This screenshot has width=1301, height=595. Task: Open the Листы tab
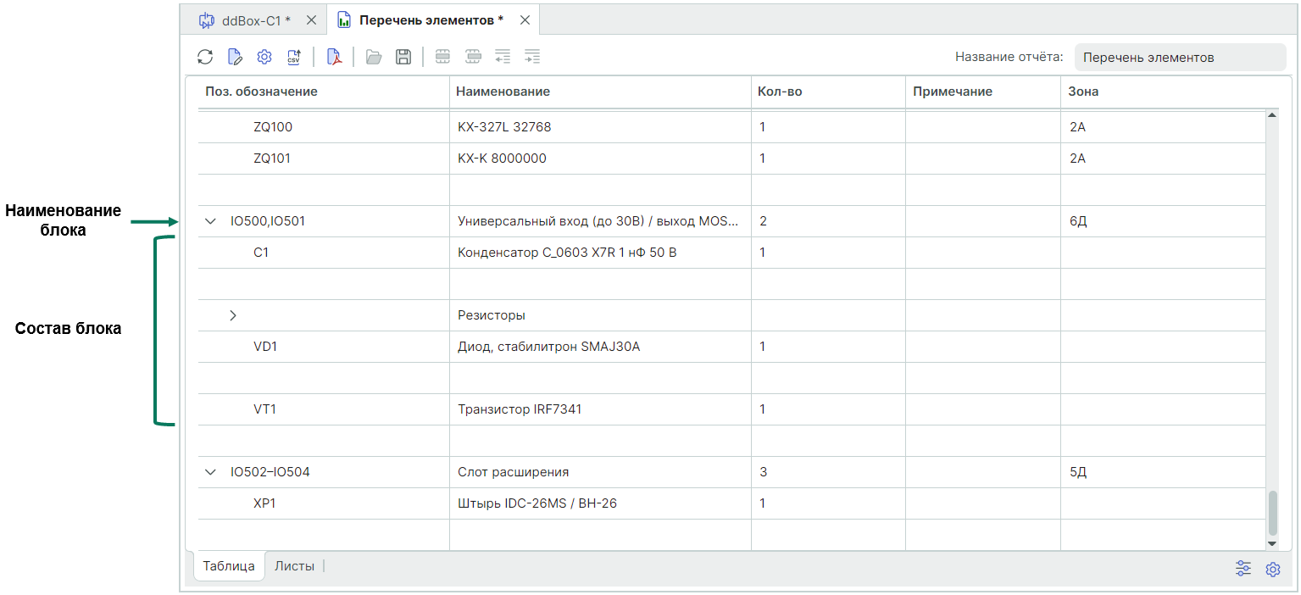click(x=294, y=566)
